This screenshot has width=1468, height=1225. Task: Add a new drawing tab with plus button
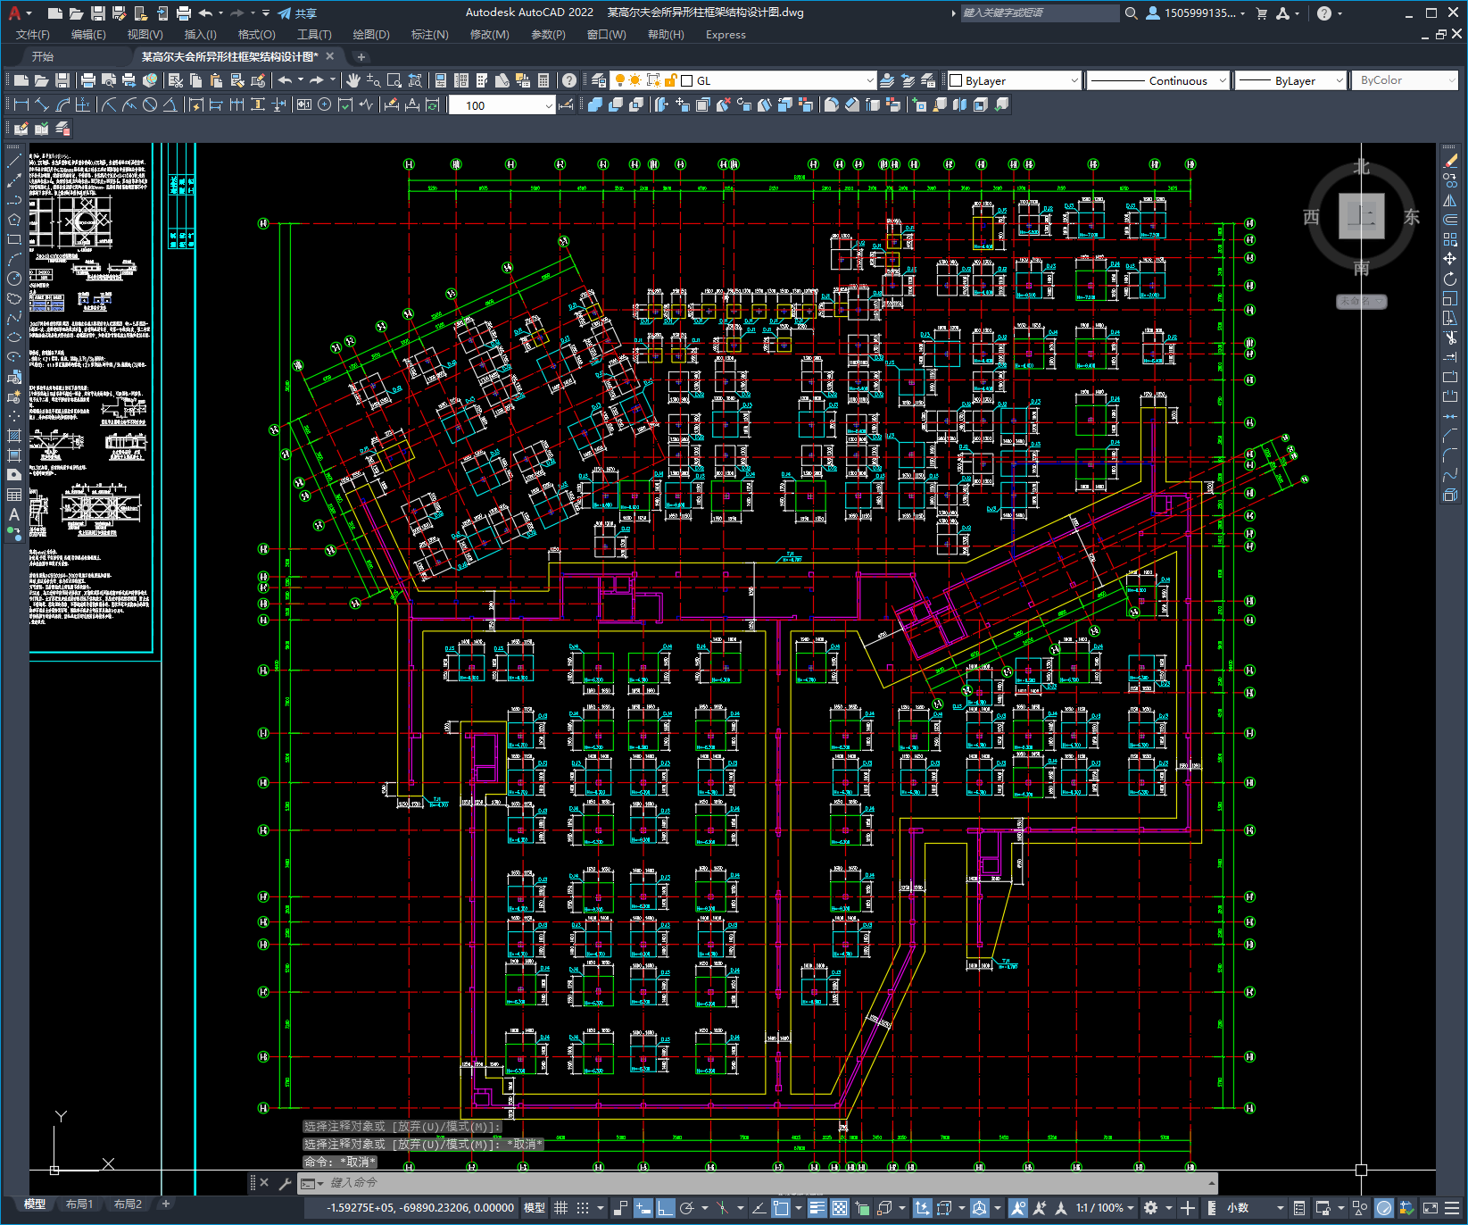[x=361, y=56]
